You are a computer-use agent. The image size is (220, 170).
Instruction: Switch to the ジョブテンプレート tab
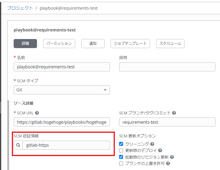coord(130,44)
